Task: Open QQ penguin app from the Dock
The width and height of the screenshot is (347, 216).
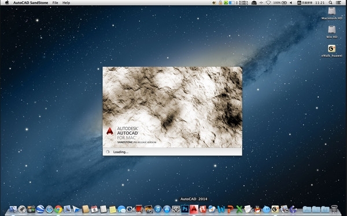Action: (257, 209)
